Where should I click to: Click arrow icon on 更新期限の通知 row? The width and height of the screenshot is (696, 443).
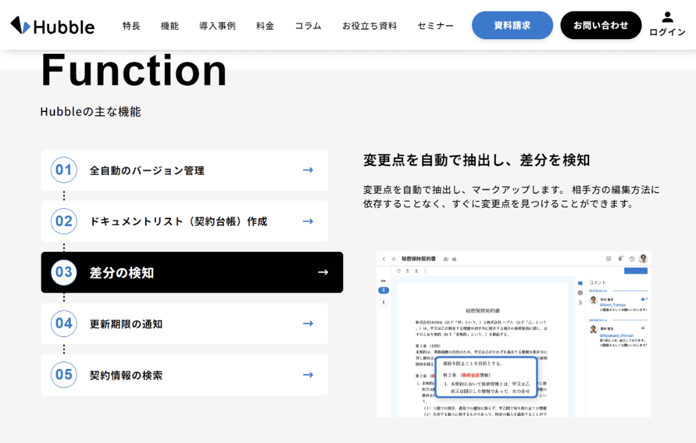click(x=308, y=323)
